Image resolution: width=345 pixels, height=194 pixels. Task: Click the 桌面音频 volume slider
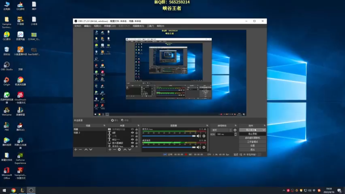pos(169,147)
